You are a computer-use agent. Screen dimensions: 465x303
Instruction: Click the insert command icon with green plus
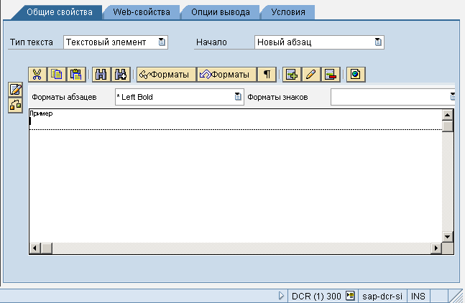point(291,74)
